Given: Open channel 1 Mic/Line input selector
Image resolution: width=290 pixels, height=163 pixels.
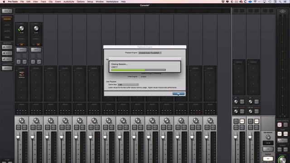Looking at the screenshot, I should tap(21, 50).
